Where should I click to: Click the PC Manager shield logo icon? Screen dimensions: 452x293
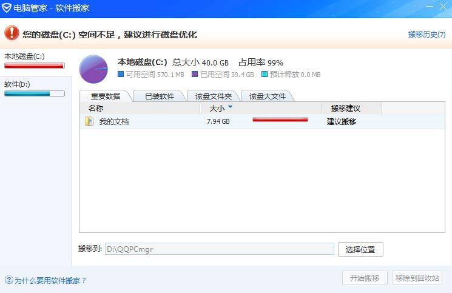point(6,8)
